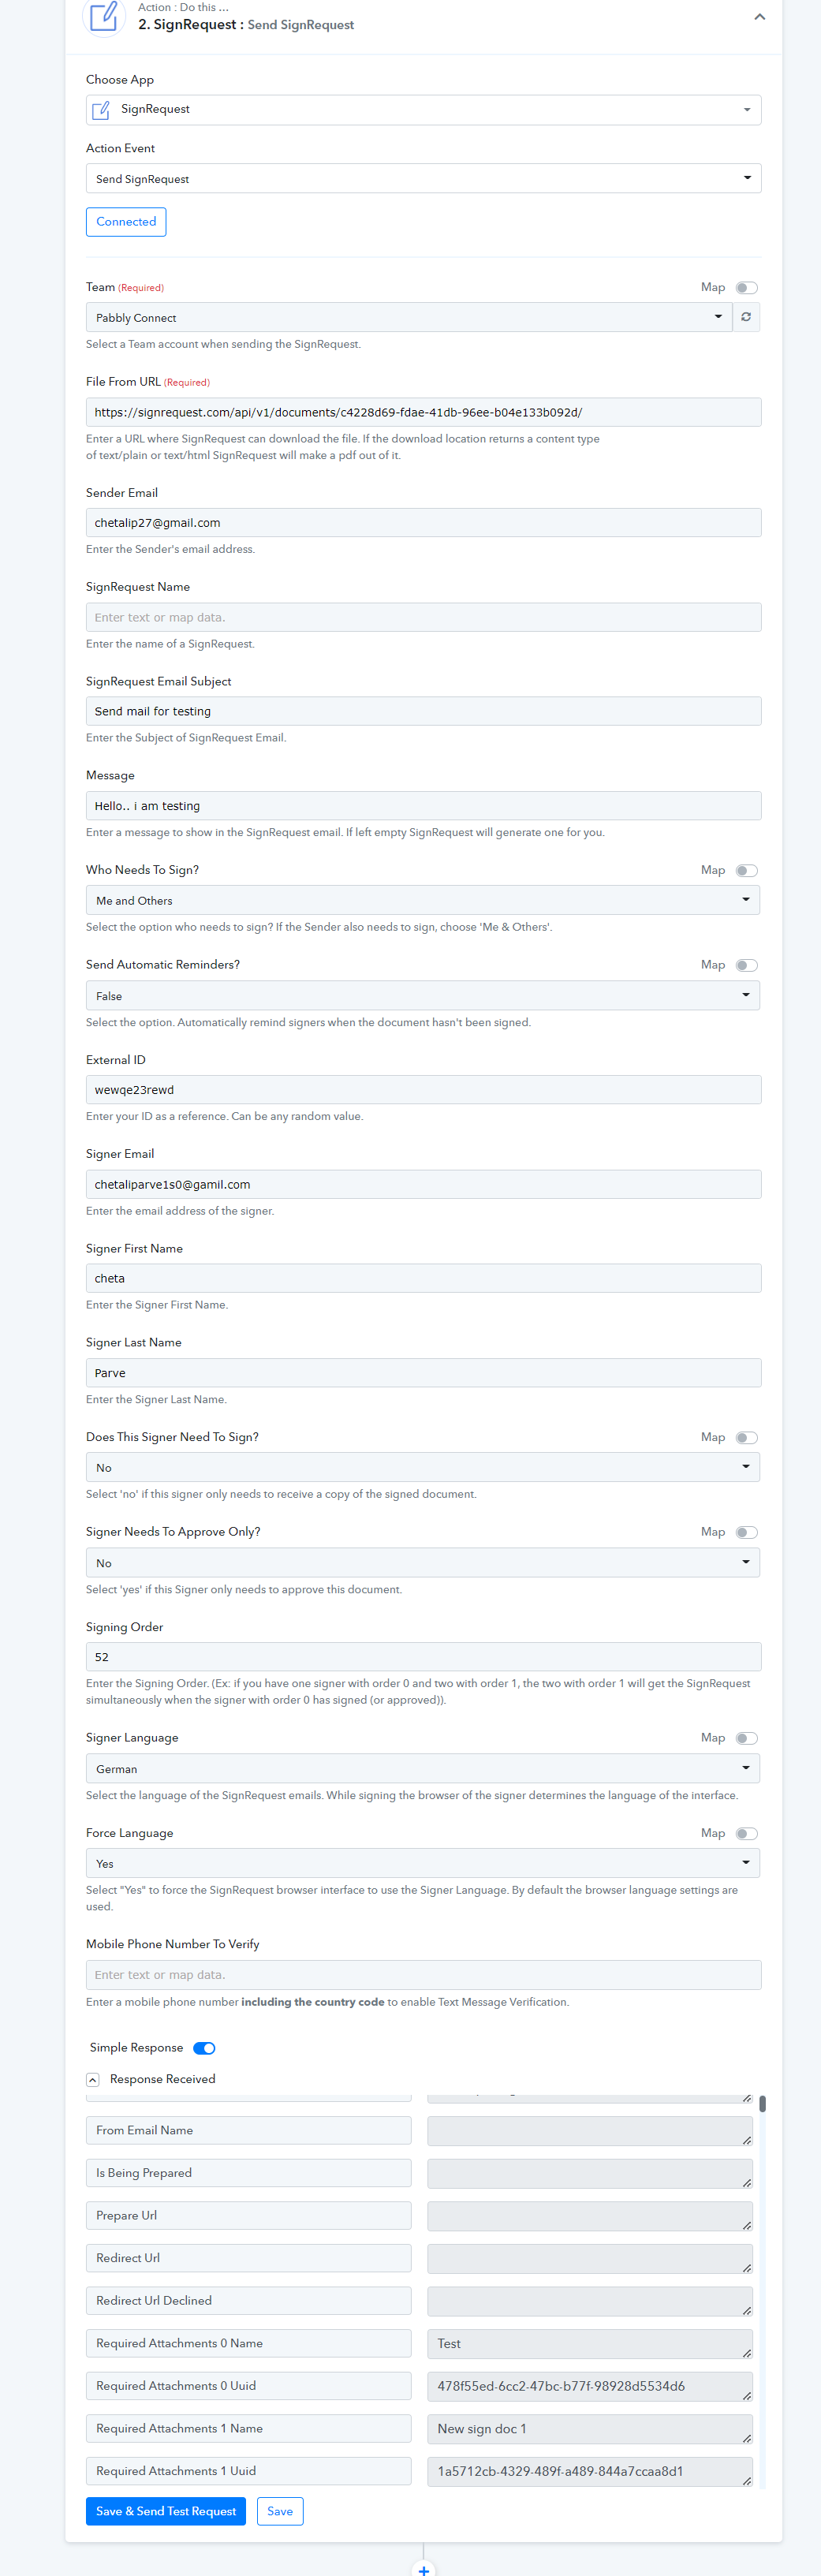Click resize handle of Required Attachments 0 Name value
This screenshot has width=821, height=2576.
[747, 2353]
